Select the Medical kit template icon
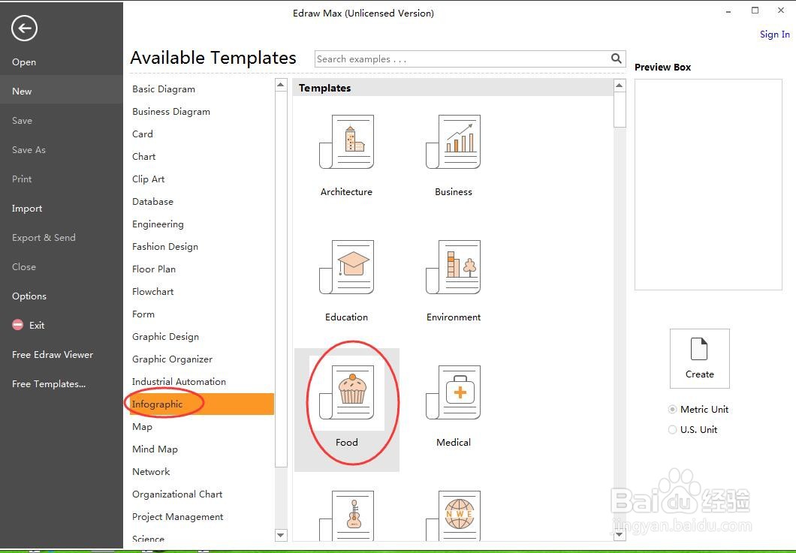The image size is (796, 553). click(x=454, y=392)
